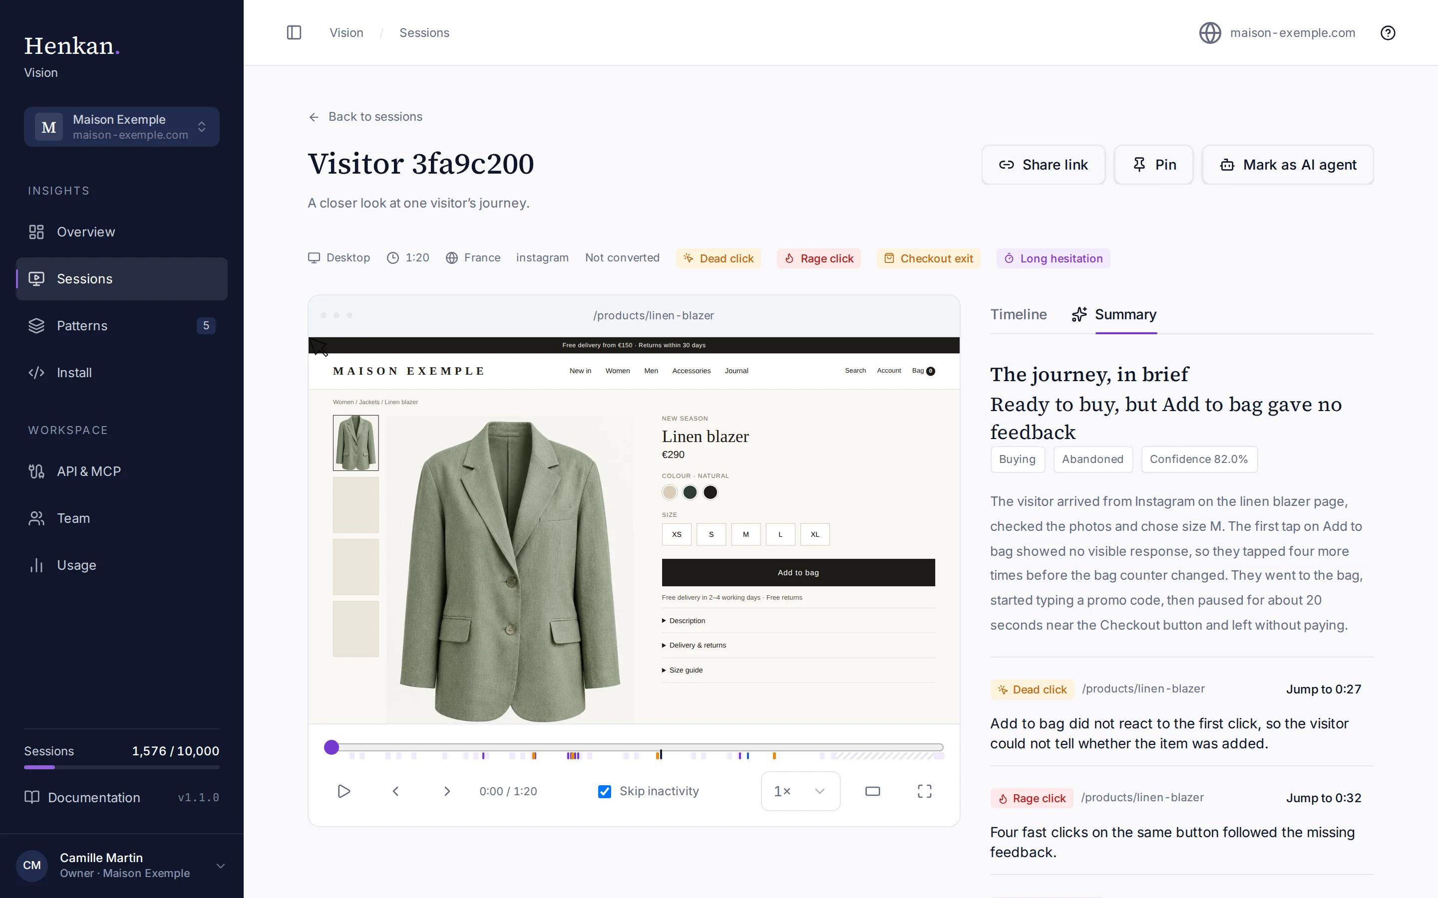Click the Share link button
1438x898 pixels.
pyautogui.click(x=1044, y=165)
